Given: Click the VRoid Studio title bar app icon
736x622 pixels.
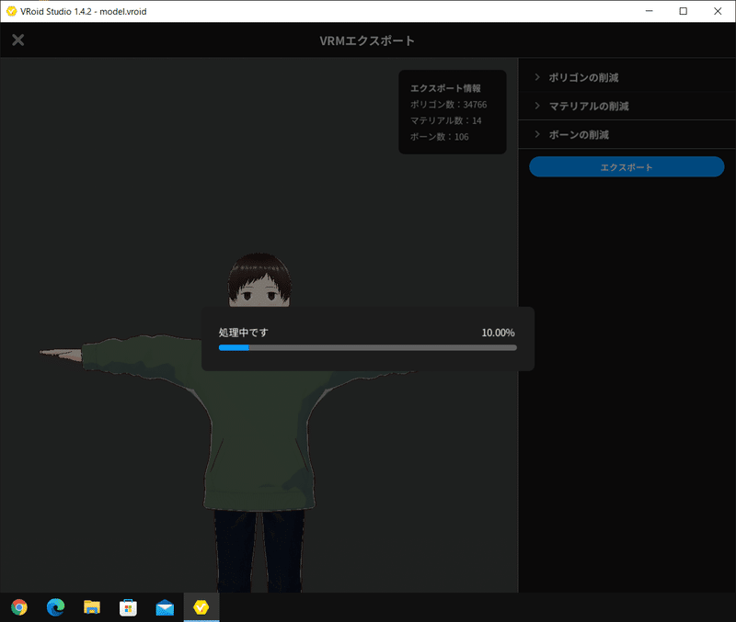Looking at the screenshot, I should click(11, 11).
